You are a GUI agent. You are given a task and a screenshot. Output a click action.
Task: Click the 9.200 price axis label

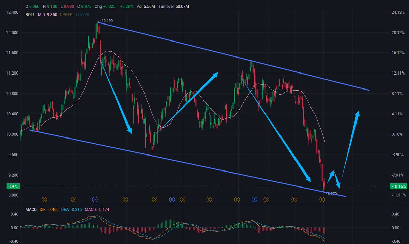click(12, 175)
